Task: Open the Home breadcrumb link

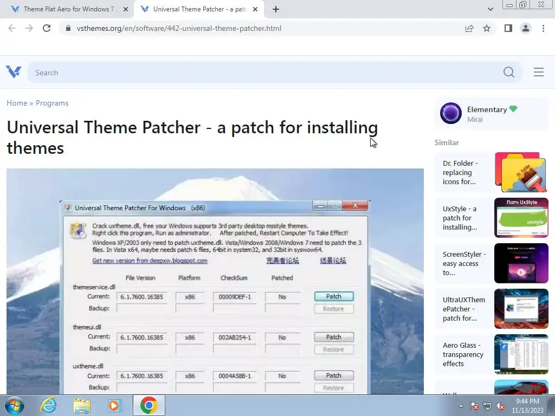Action: 17,103
